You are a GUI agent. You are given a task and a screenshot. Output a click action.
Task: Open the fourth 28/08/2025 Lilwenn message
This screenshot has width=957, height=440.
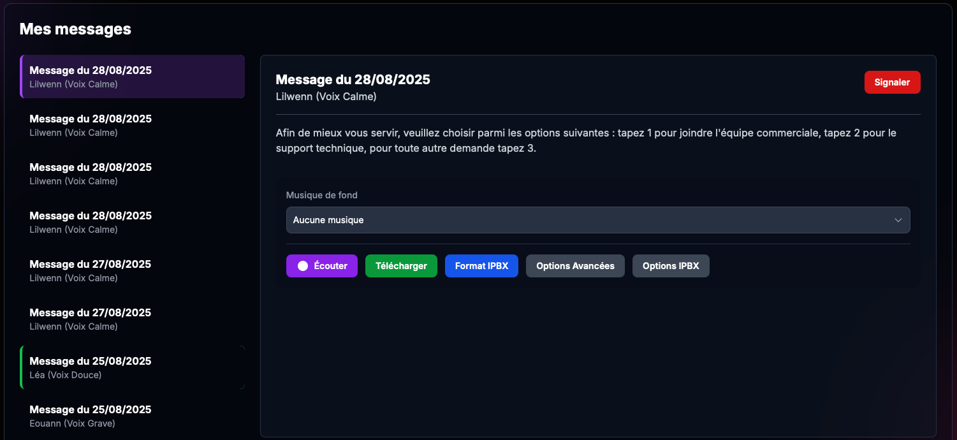coord(133,222)
